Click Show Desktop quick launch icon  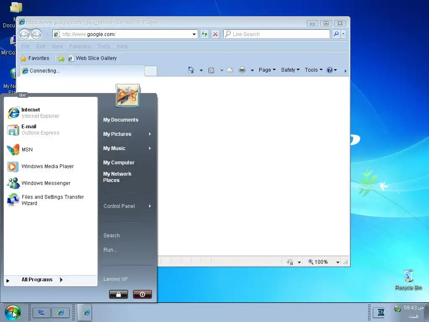pos(41,312)
